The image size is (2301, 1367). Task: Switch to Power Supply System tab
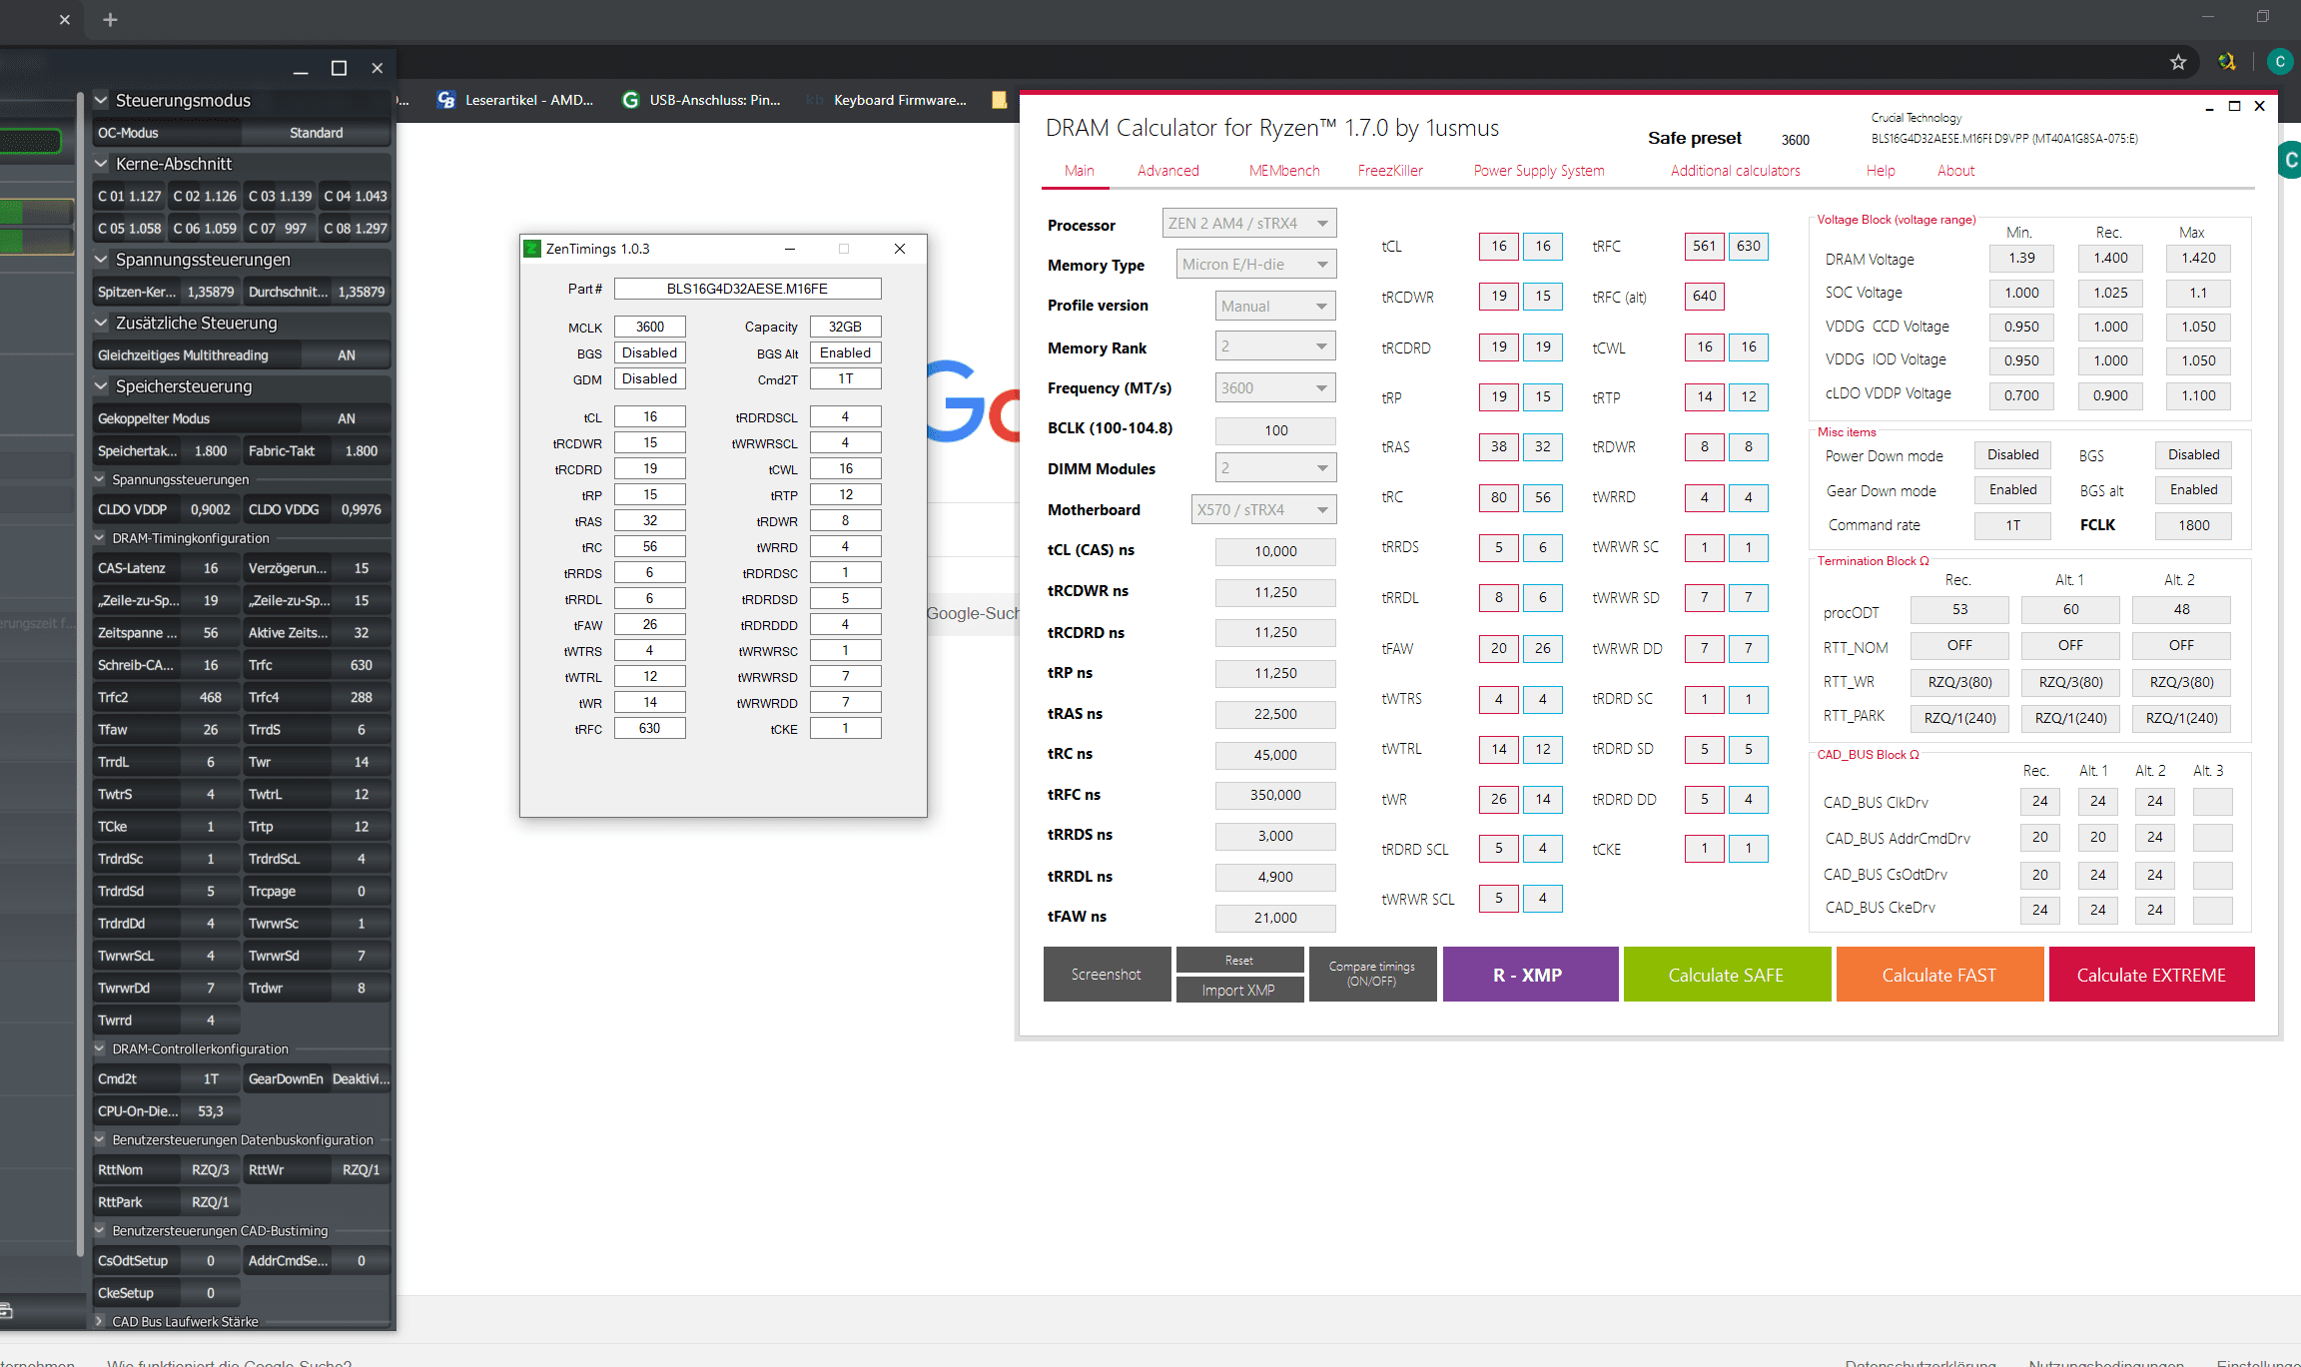coord(1539,171)
